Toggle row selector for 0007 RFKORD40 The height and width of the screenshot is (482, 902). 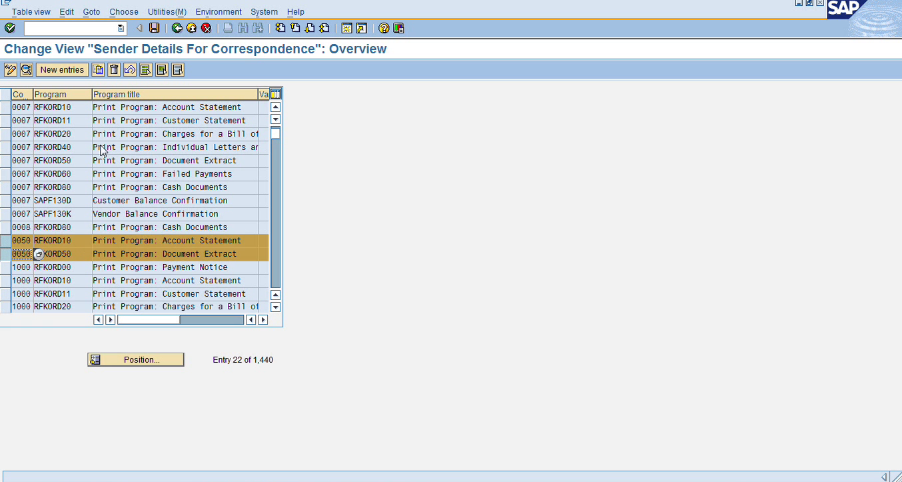coord(5,147)
